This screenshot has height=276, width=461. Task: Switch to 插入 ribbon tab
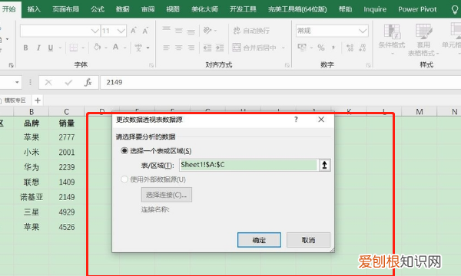[x=34, y=9]
